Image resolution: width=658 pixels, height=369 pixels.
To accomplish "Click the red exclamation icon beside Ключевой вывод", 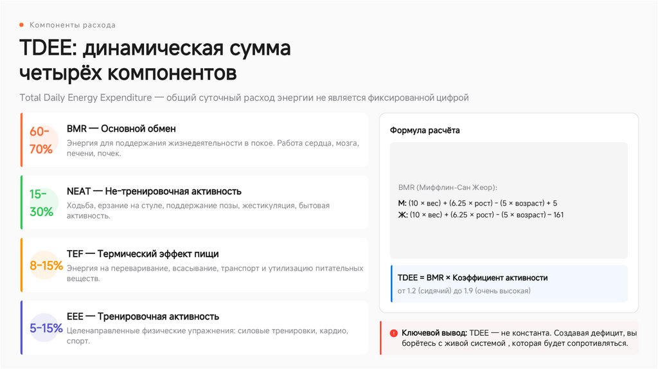I will point(394,333).
